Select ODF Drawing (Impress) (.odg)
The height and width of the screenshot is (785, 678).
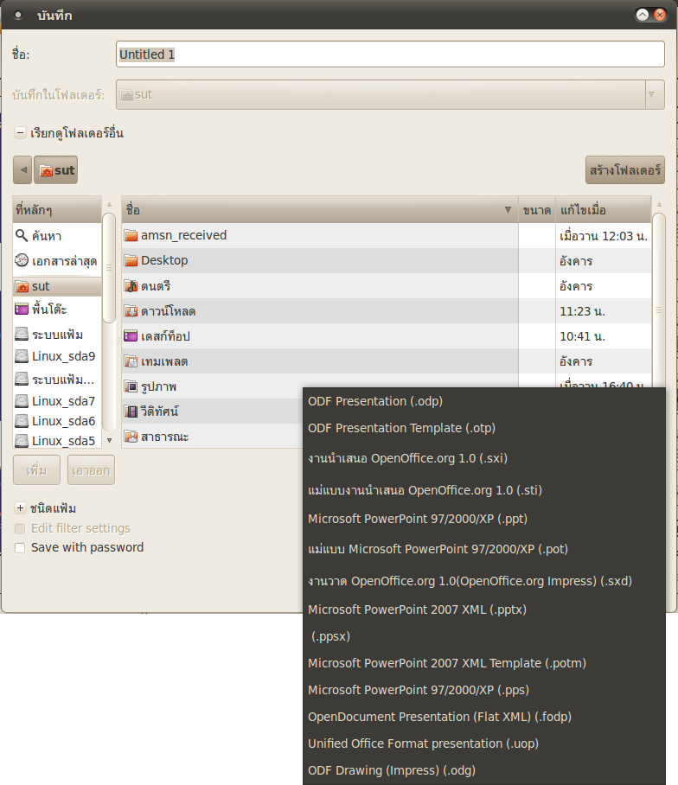pyautogui.click(x=484, y=770)
